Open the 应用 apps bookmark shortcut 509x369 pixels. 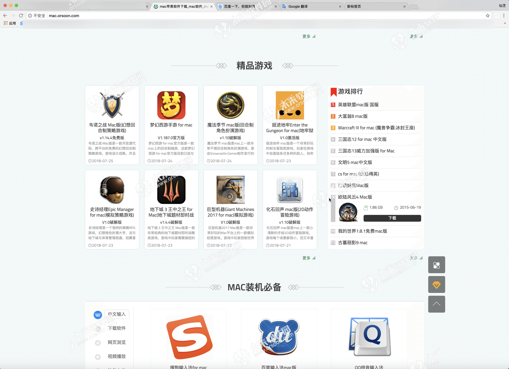(10, 23)
